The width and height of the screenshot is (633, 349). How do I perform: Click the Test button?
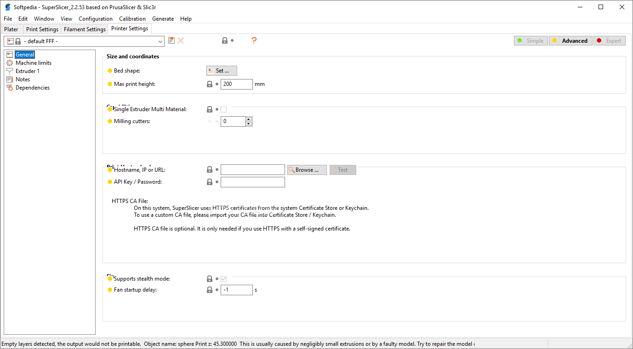click(x=343, y=170)
